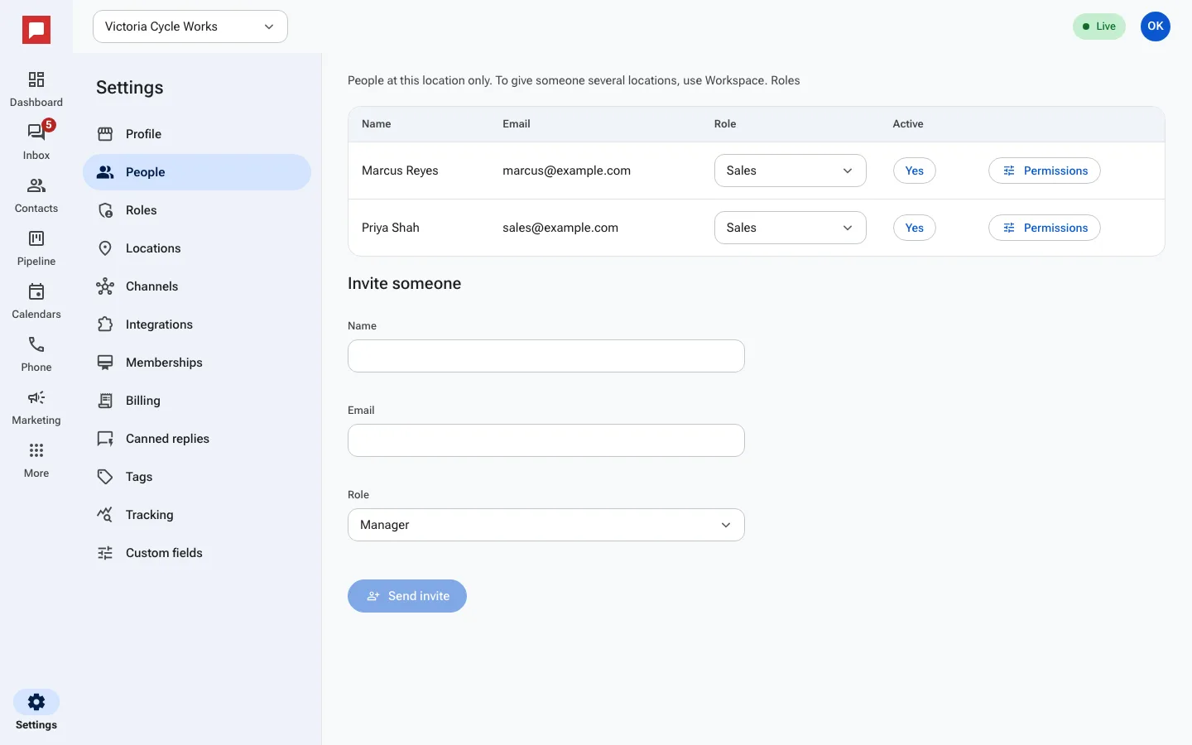Open the Calendars icon
Image resolution: width=1192 pixels, height=745 pixels.
pyautogui.click(x=36, y=291)
